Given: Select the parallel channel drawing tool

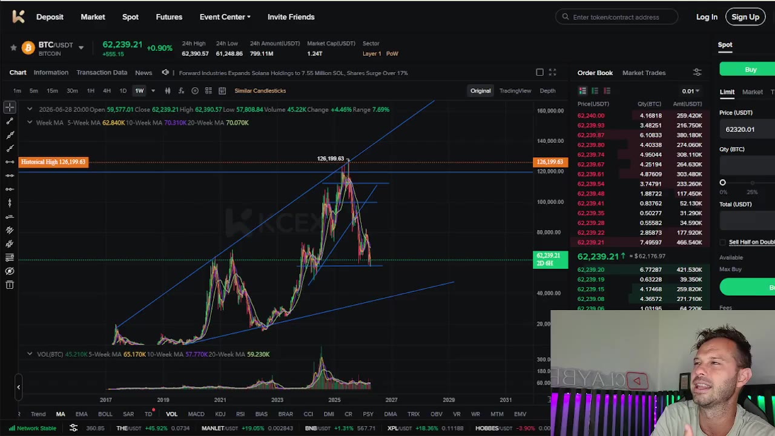Looking at the screenshot, I should [10, 230].
